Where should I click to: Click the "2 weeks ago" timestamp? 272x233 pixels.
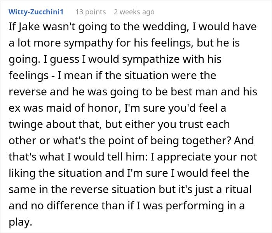coord(134,12)
